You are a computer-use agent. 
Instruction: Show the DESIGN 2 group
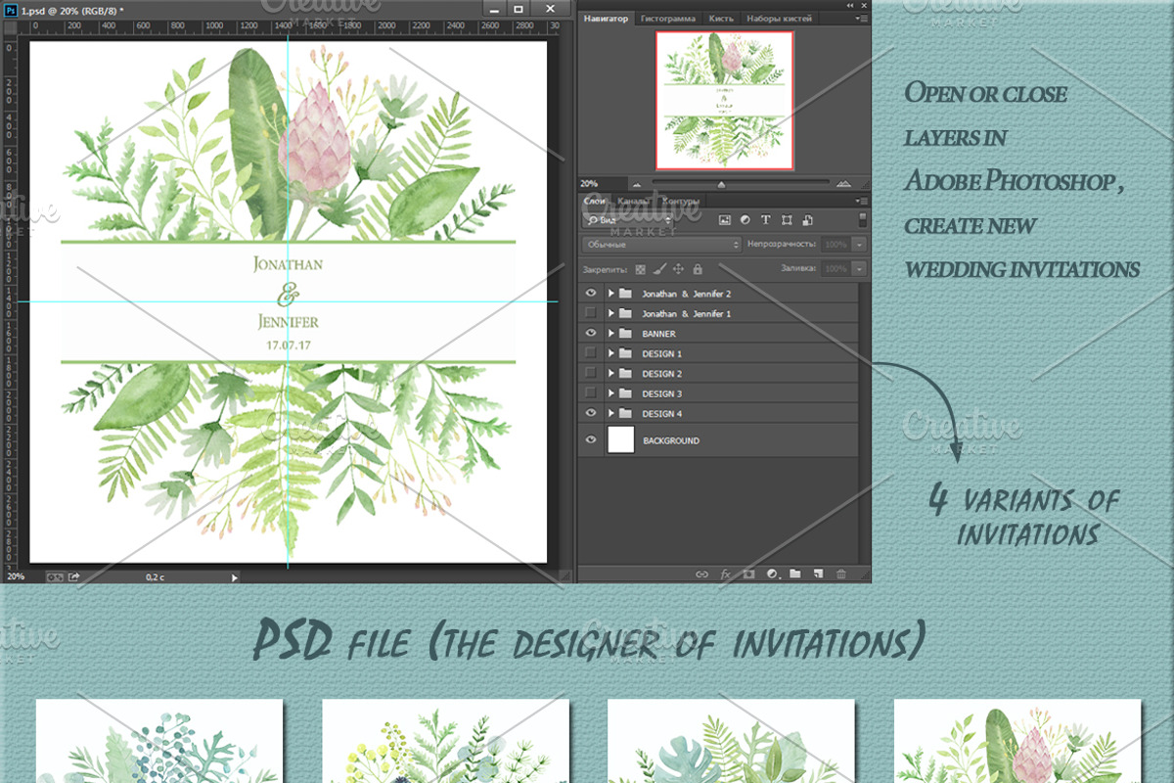point(590,373)
